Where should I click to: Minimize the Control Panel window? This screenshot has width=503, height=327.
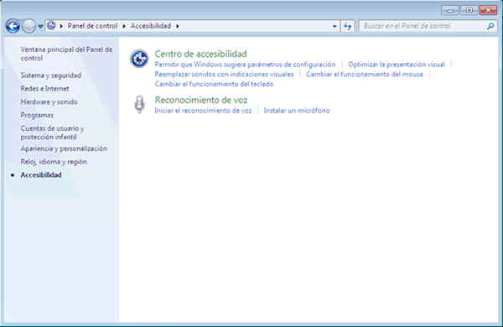point(450,11)
